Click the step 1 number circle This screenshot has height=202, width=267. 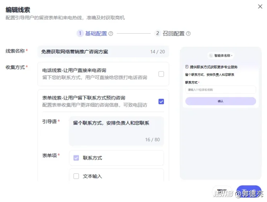coord(80,34)
